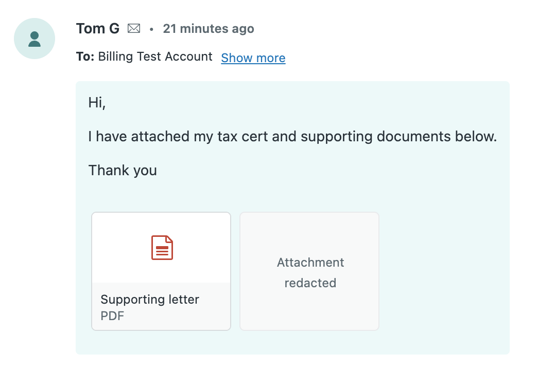Open the Supporting letter file name
This screenshot has width=554, height=372.
point(150,300)
